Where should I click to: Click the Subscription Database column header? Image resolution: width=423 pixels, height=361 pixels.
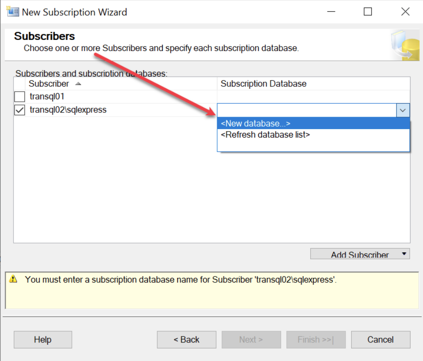coord(314,84)
